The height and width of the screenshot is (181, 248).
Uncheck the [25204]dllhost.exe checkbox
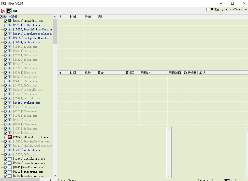6,25
